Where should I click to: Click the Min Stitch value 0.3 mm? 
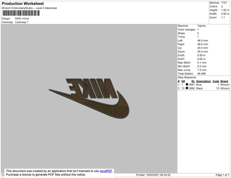click(x=202, y=66)
